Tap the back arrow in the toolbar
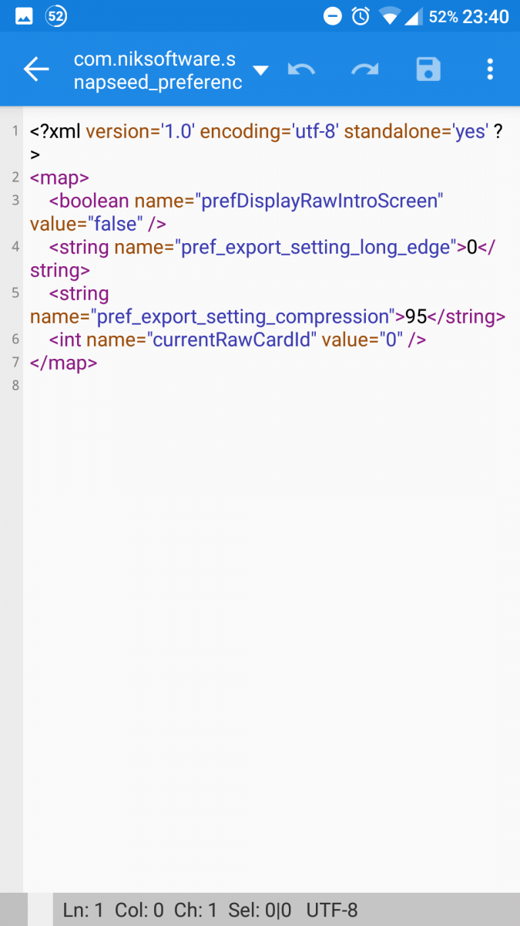Screen dimensions: 520x926 coord(36,69)
